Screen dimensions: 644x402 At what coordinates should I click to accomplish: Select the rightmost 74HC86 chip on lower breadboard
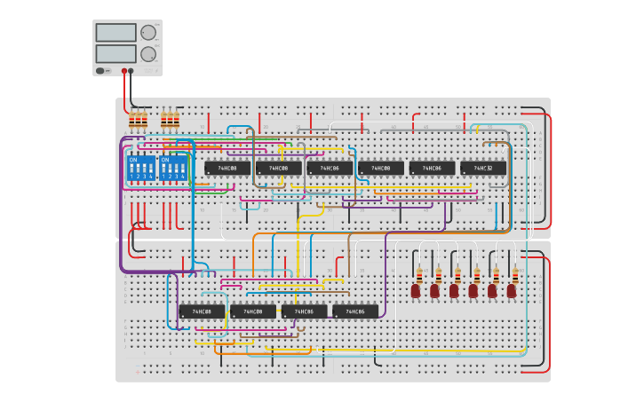tap(355, 311)
